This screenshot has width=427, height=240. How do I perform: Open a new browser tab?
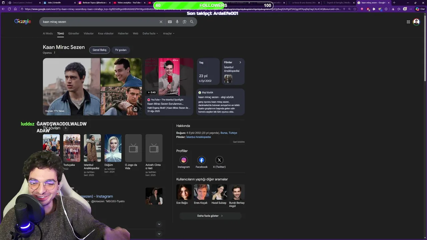(x=394, y=3)
